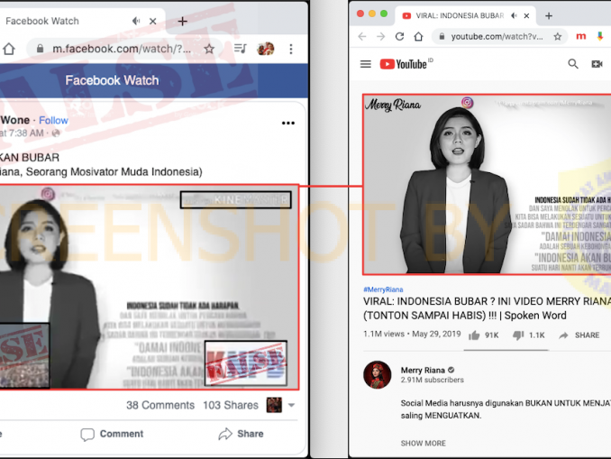611x459 pixels.
Task: Open Merry Riana channel avatar
Action: coord(377,375)
